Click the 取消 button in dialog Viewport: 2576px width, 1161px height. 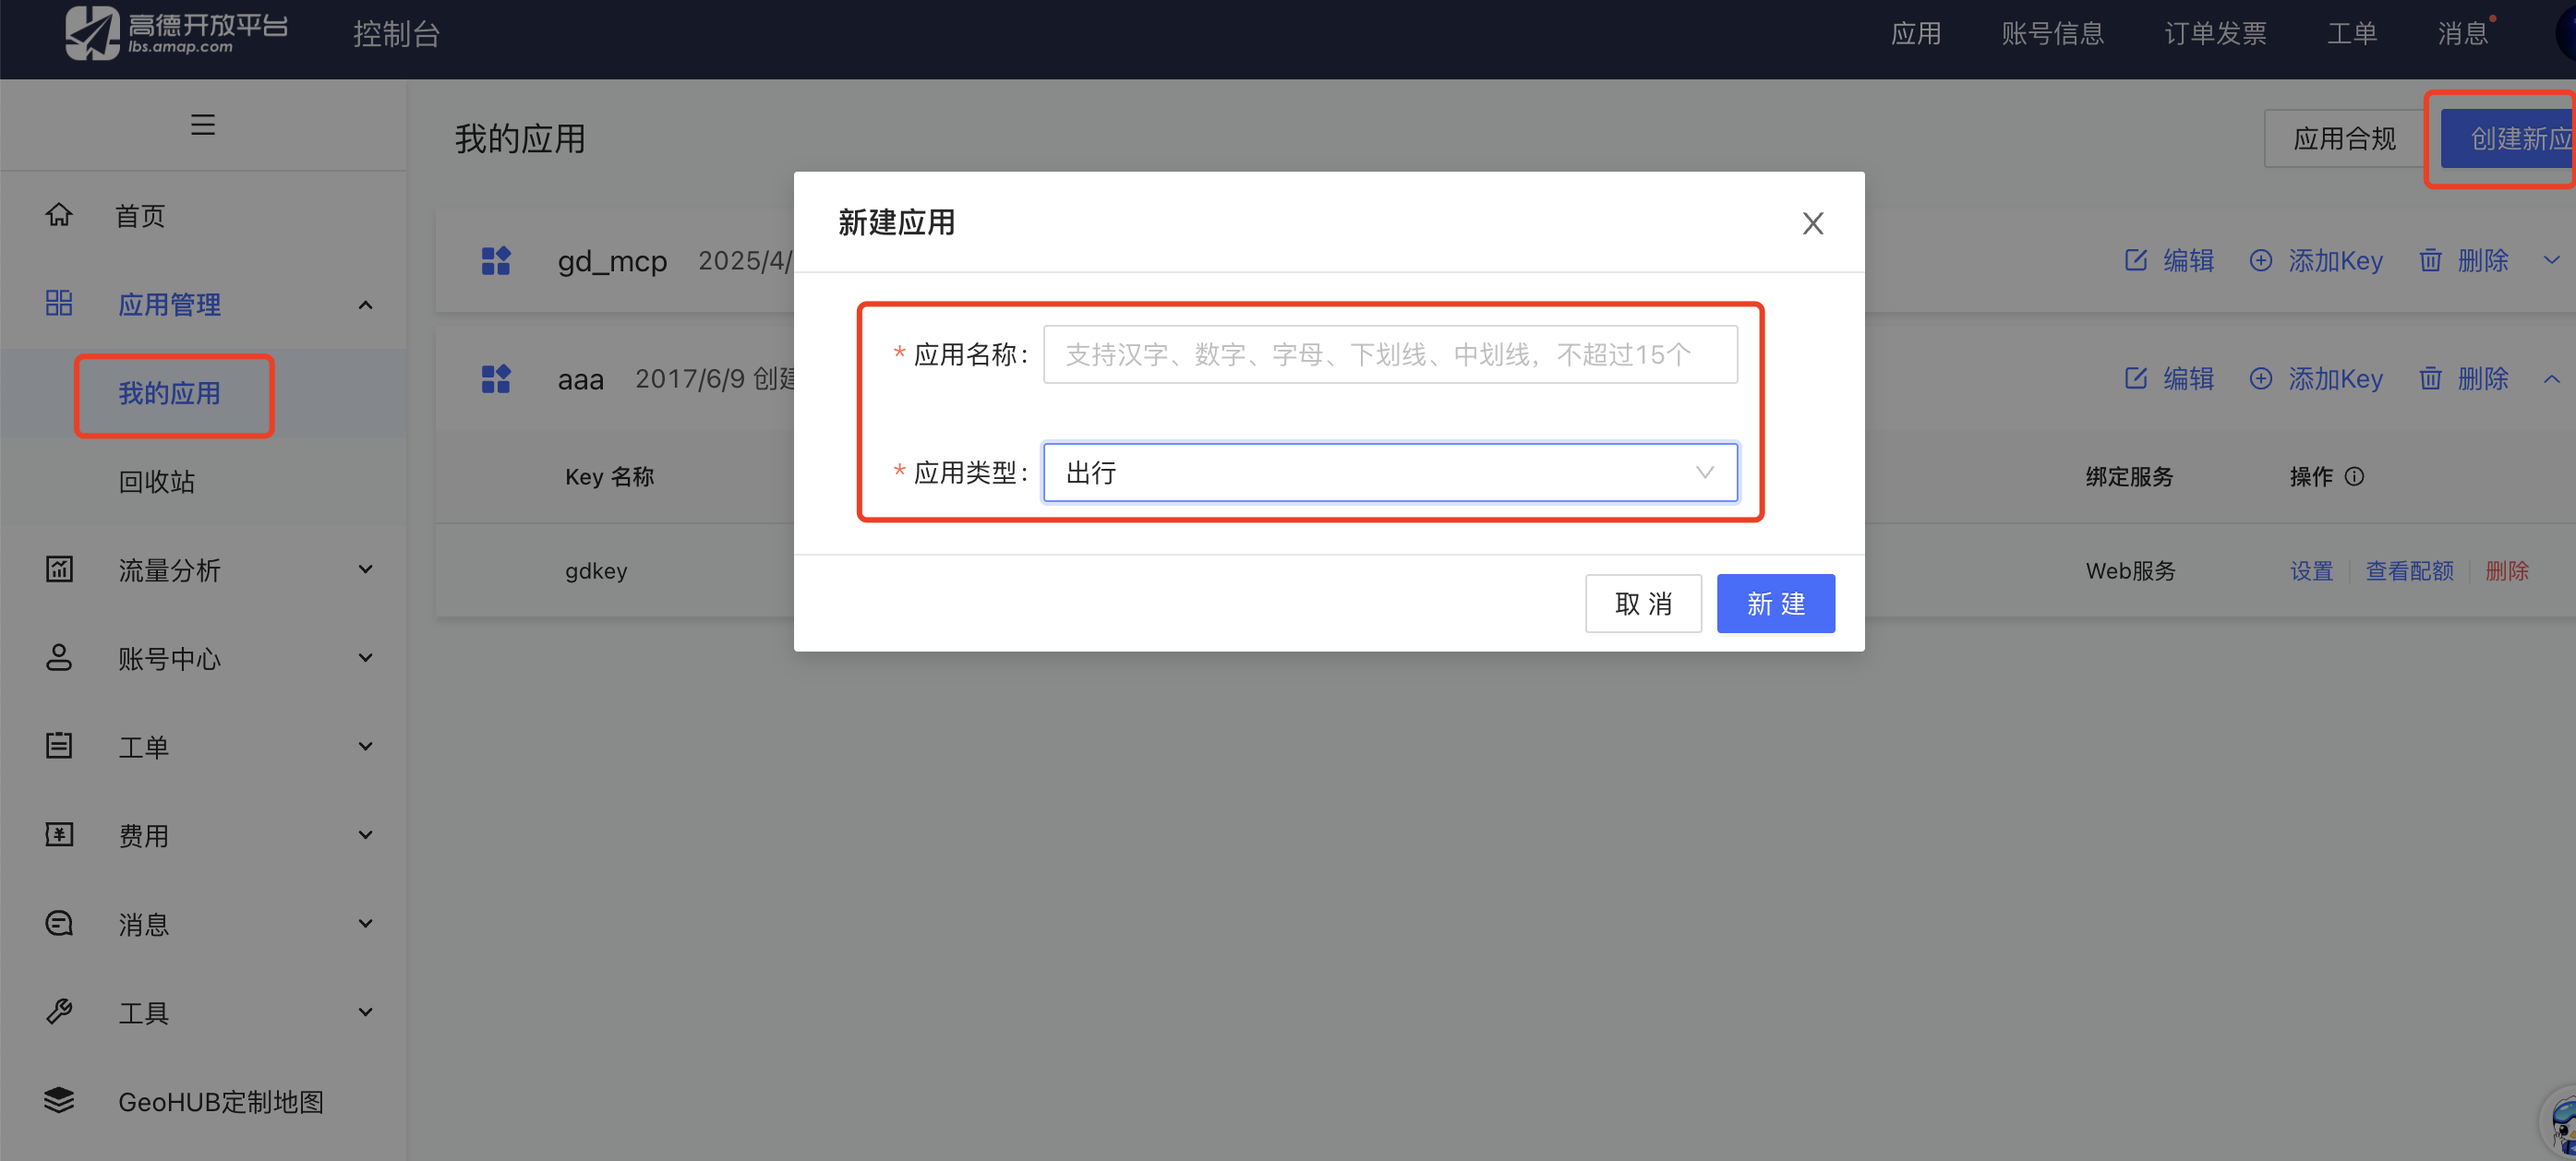coord(1643,604)
